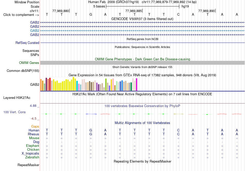
Task: Click the magenta bar in GTEx chart
Action: (x=137, y=84)
